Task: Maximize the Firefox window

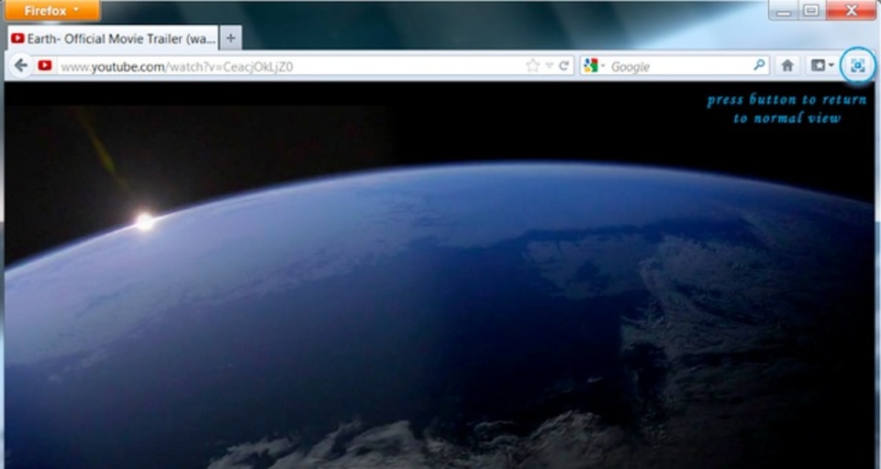Action: click(x=811, y=11)
